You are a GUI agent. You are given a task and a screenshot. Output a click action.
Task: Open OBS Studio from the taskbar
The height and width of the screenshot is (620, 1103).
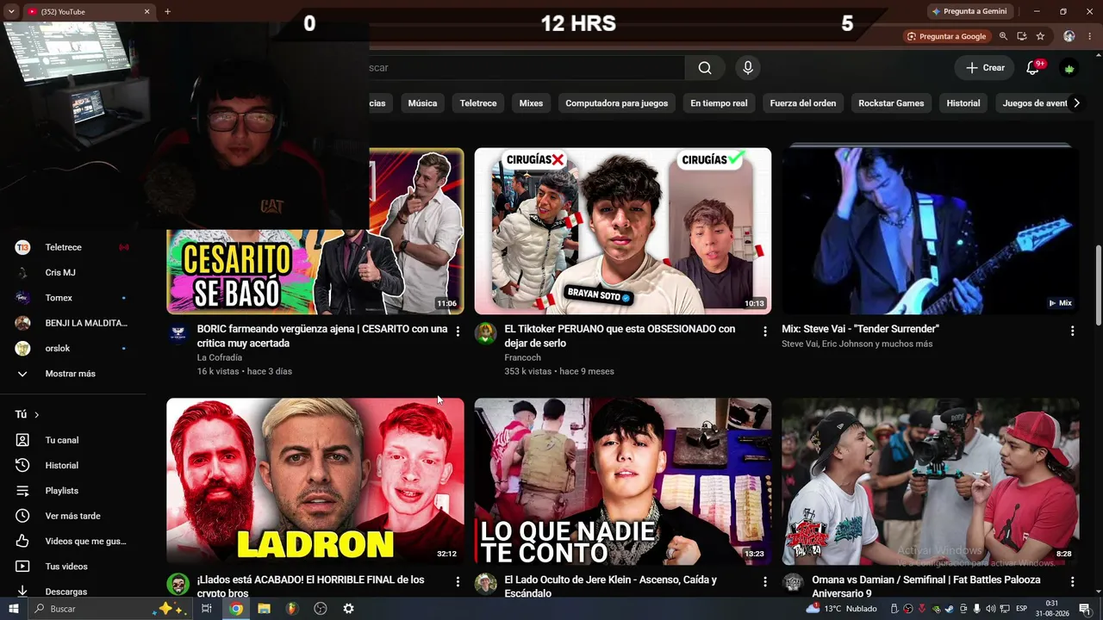pos(321,609)
